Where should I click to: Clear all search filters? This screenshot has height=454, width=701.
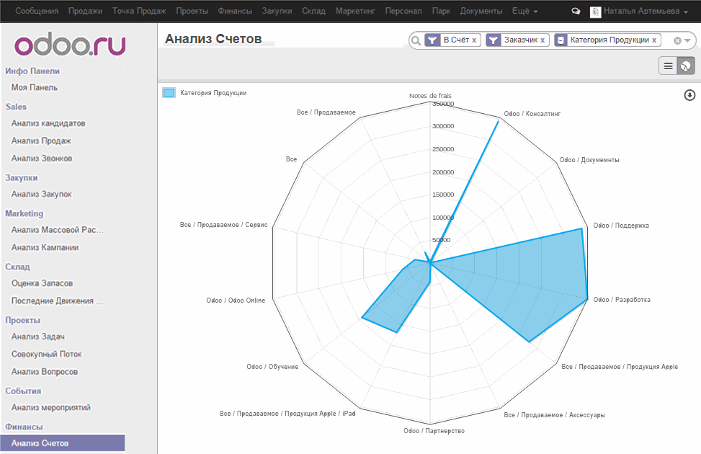click(677, 40)
